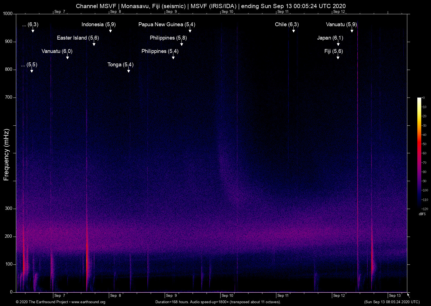431x306 pixels.
Task: Select the unlabeled (5.5) event arrow
Action: click(31, 71)
